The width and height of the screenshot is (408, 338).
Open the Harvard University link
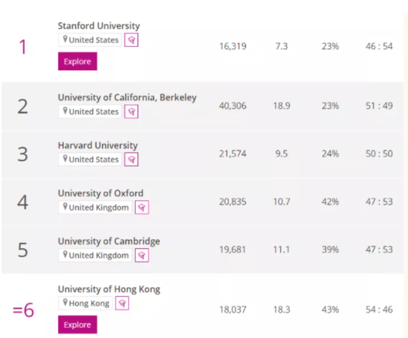point(98,145)
